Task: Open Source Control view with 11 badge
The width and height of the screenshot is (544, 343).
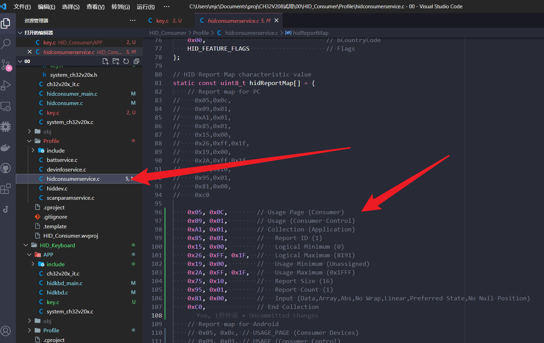Action: pyautogui.click(x=6, y=65)
